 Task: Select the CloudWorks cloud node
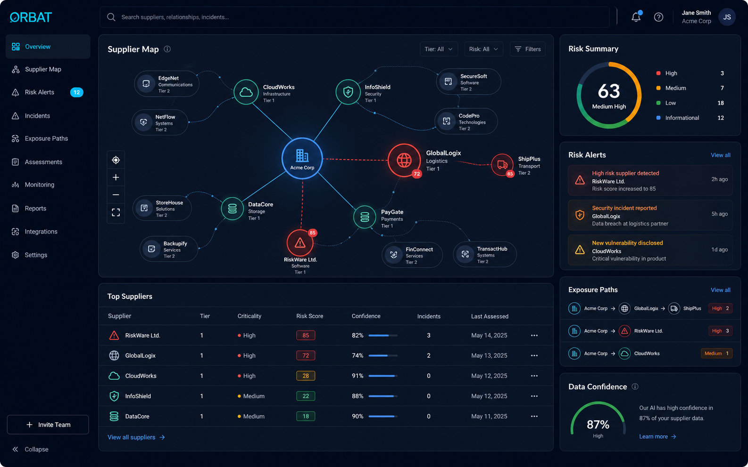click(x=246, y=92)
